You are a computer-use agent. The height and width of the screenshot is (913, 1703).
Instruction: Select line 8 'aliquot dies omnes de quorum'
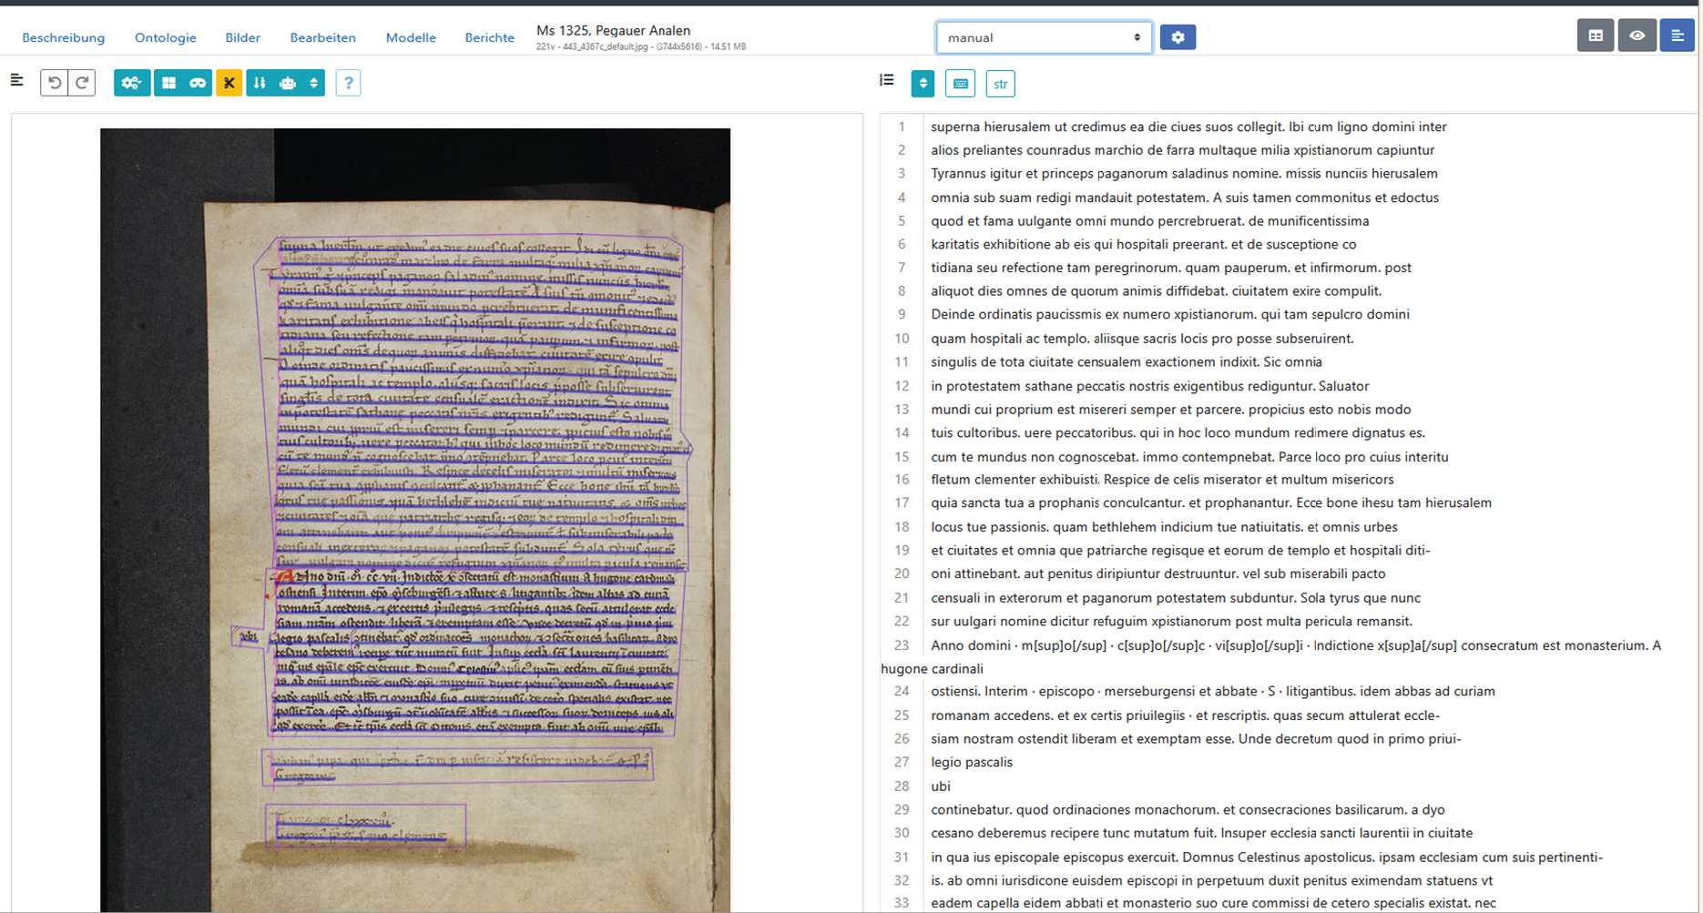[x=1157, y=291]
